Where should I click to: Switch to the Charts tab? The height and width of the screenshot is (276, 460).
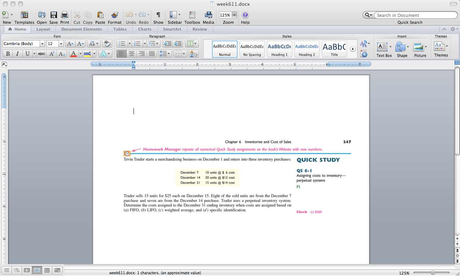pyautogui.click(x=145, y=29)
